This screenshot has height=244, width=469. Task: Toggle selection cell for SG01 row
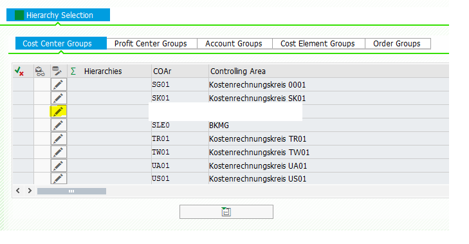[x=23, y=85]
